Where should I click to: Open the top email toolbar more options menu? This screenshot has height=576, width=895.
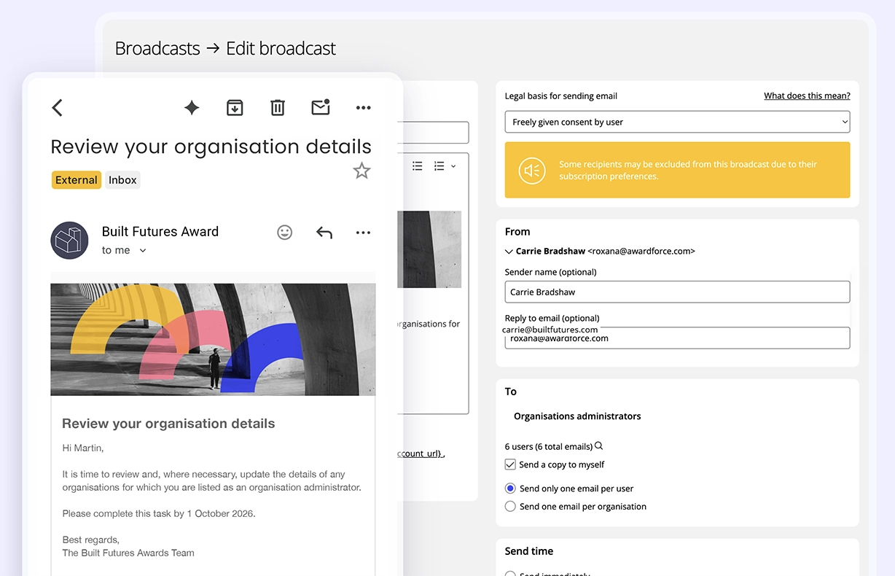364,108
